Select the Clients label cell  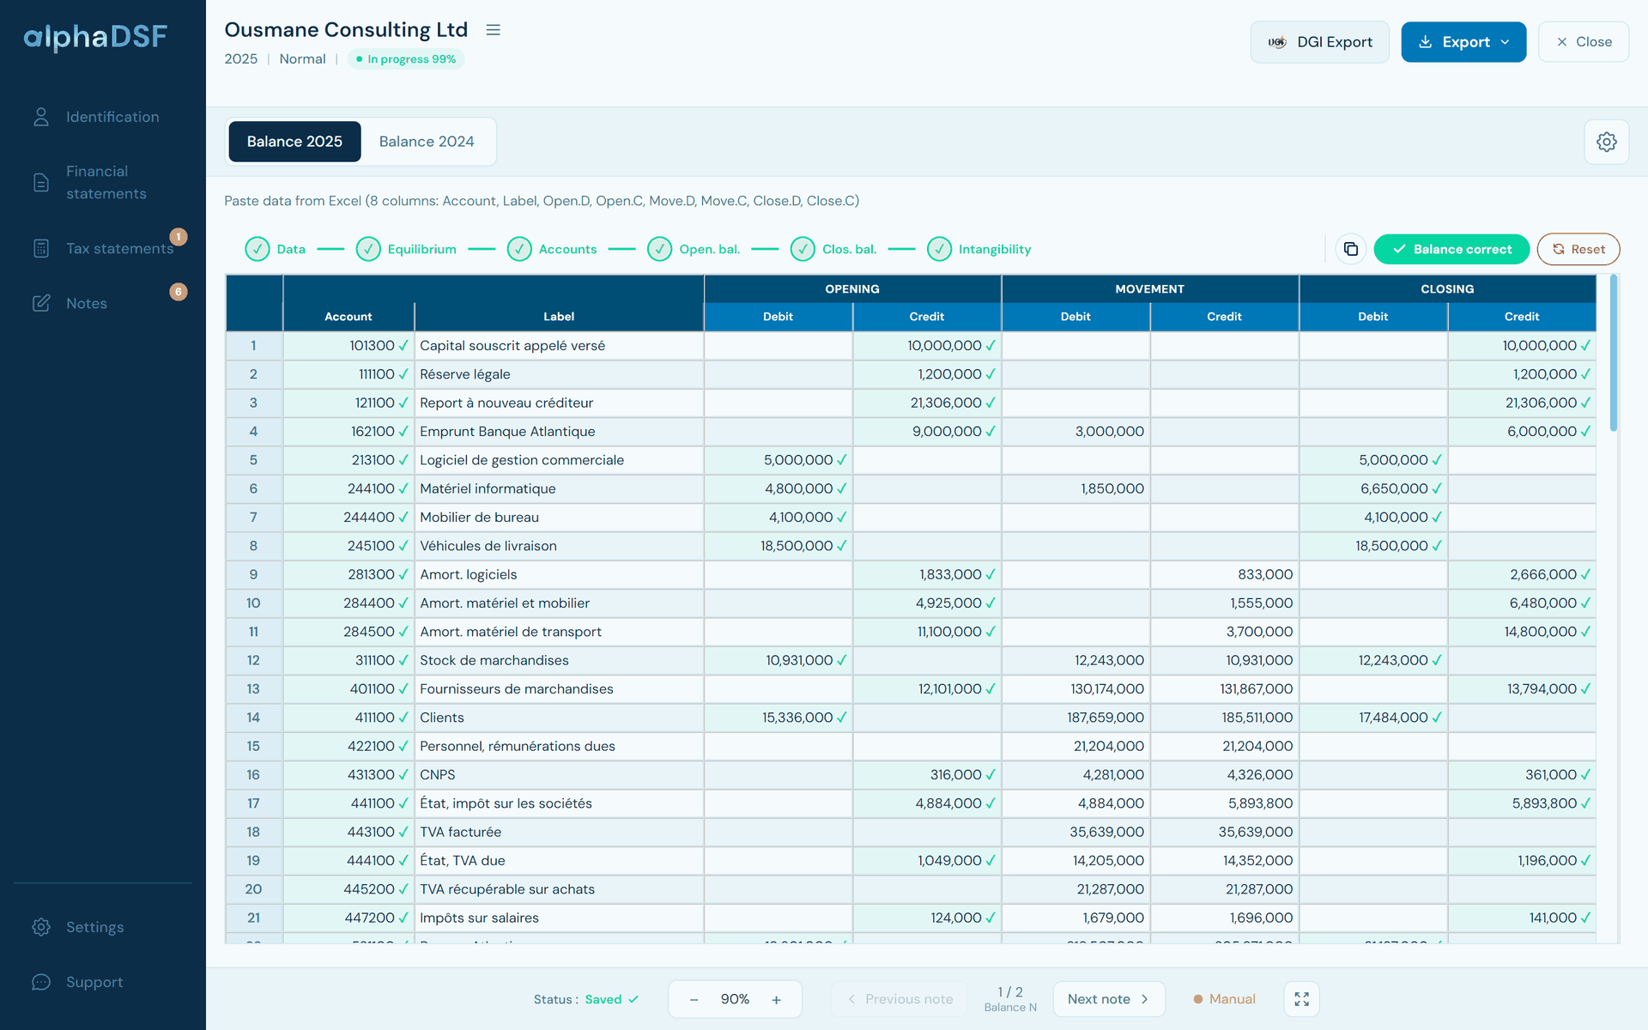point(559,718)
